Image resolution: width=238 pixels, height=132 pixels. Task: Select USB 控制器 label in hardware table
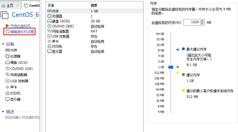coord(61,36)
